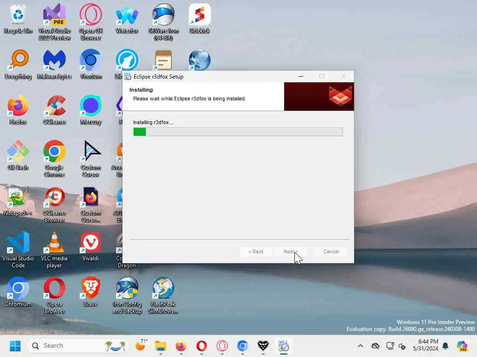
Task: Select the Mercury browser icon
Action: tap(91, 110)
